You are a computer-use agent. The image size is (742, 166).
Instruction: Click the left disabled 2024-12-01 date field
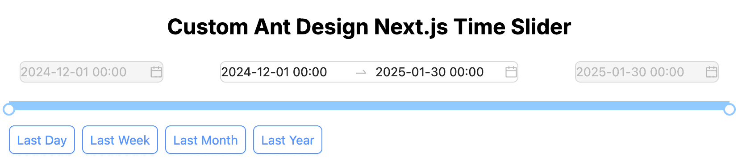click(92, 72)
